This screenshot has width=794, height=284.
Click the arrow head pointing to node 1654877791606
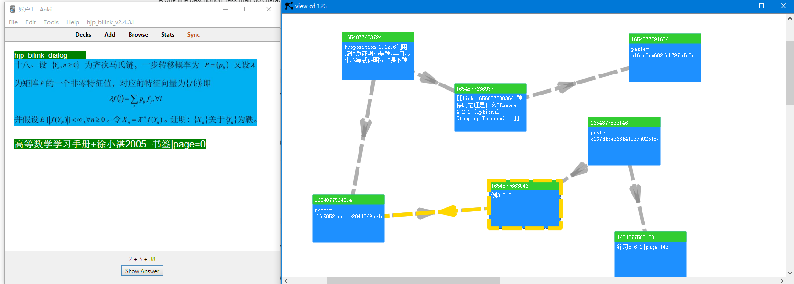(565, 86)
